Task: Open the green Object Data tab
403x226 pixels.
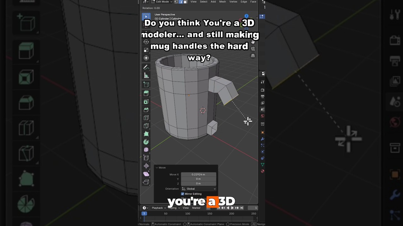Action: (263, 165)
